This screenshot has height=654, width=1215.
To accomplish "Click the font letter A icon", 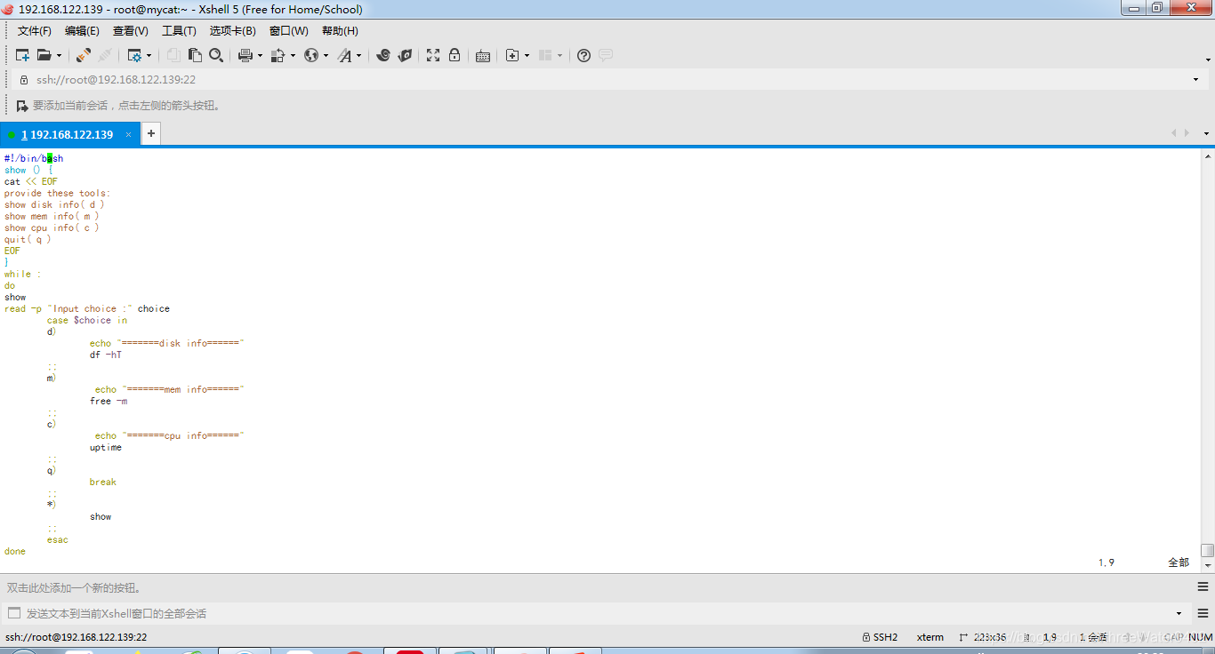I will (x=344, y=55).
